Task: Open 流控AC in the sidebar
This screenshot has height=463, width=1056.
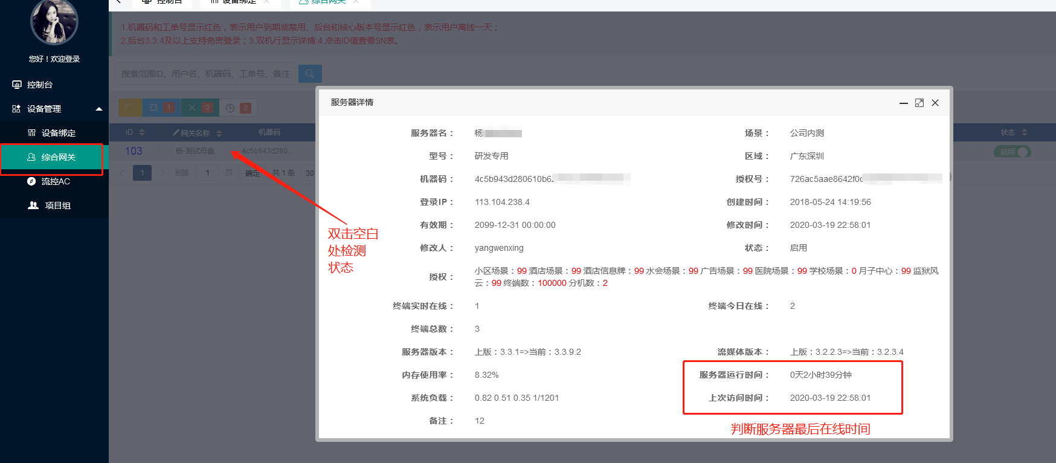Action: [x=56, y=181]
